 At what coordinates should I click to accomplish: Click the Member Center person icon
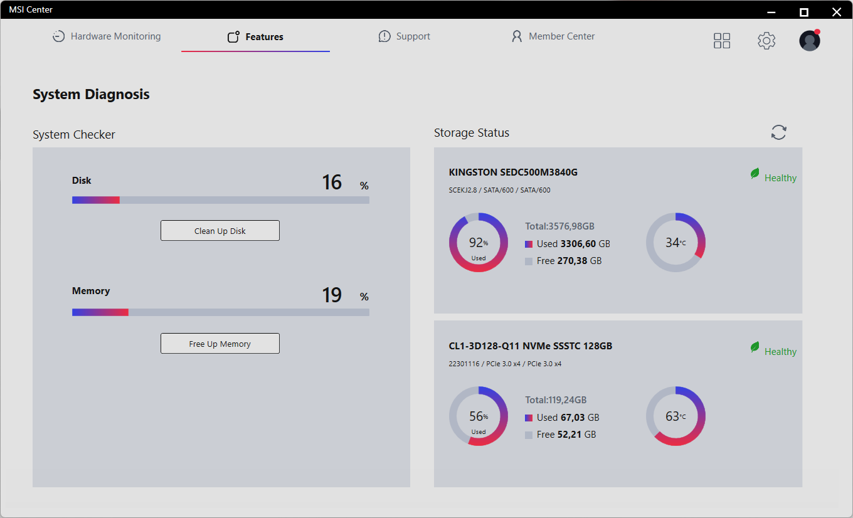click(517, 36)
